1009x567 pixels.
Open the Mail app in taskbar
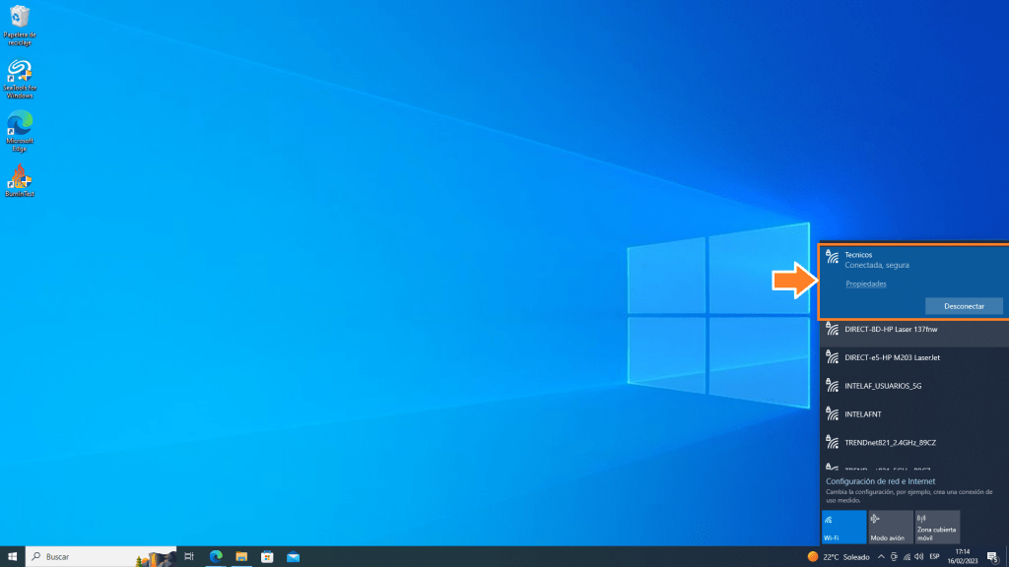293,556
